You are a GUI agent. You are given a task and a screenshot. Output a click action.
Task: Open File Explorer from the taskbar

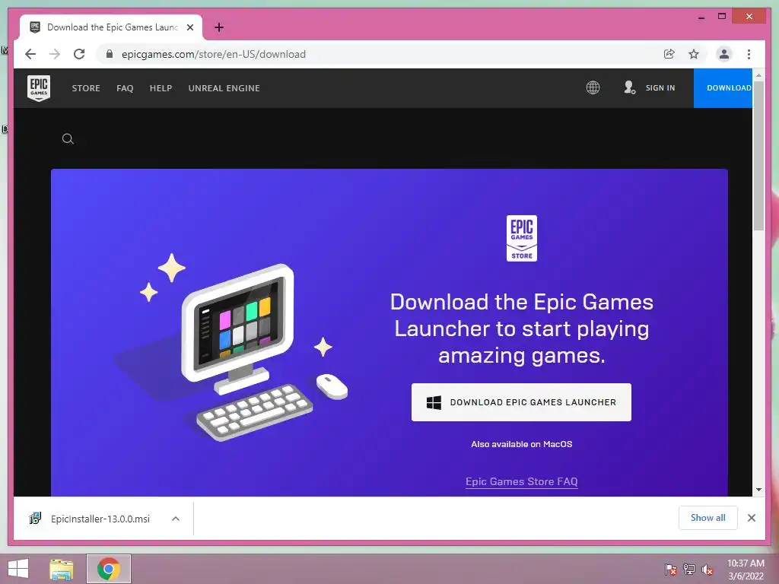[62, 569]
